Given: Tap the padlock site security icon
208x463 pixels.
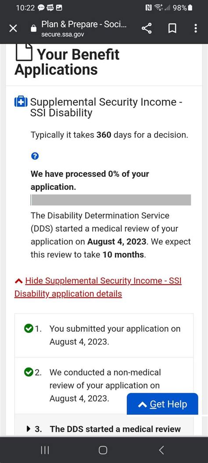Looking at the screenshot, I should coord(34,28).
